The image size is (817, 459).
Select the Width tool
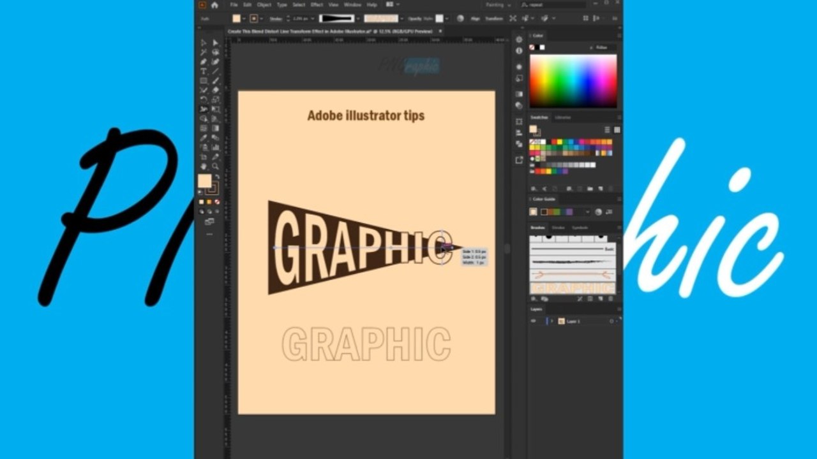coord(204,109)
